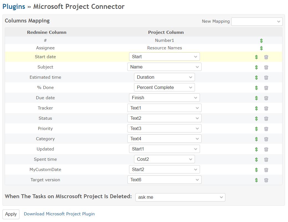This screenshot has width=288, height=222.
Task: Delete the Due date mapping
Action: [x=266, y=98]
